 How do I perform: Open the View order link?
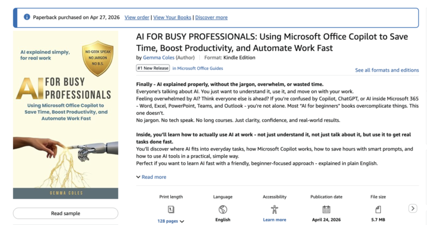[x=137, y=17]
